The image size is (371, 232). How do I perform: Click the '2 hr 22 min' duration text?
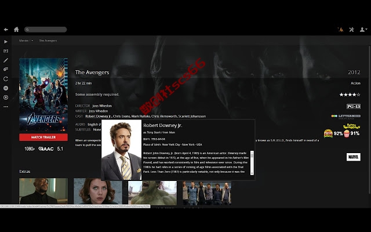83,83
